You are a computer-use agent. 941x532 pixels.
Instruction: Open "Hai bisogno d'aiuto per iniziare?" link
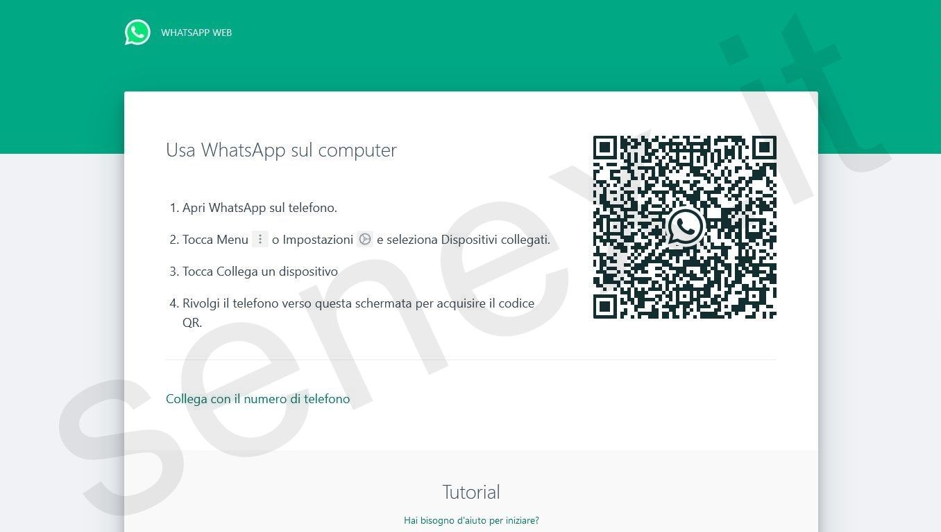(x=471, y=520)
